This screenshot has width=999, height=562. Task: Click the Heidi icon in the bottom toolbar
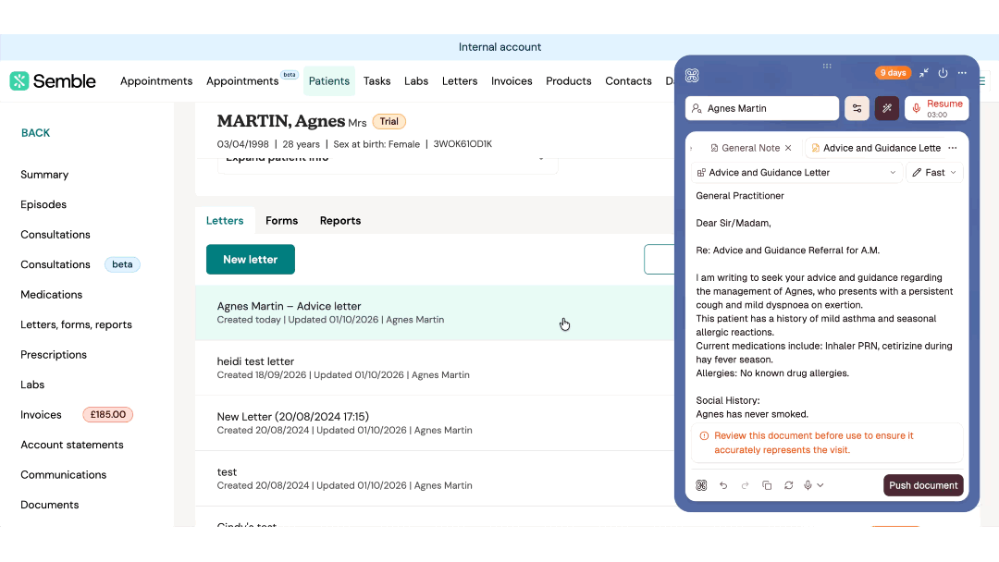701,485
